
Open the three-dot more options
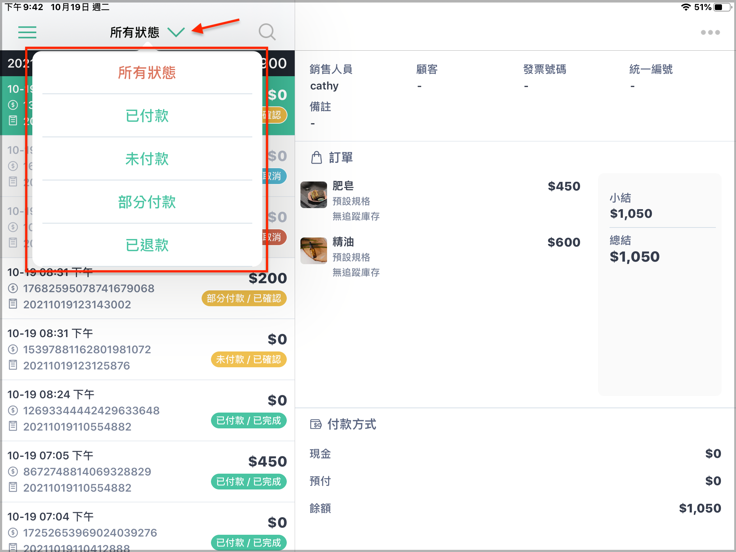710,32
